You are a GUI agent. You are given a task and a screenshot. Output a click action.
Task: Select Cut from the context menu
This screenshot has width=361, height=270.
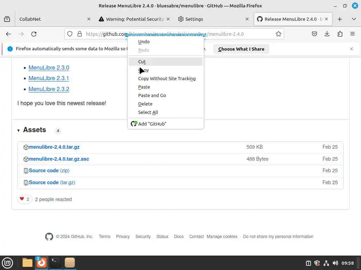tap(166, 62)
